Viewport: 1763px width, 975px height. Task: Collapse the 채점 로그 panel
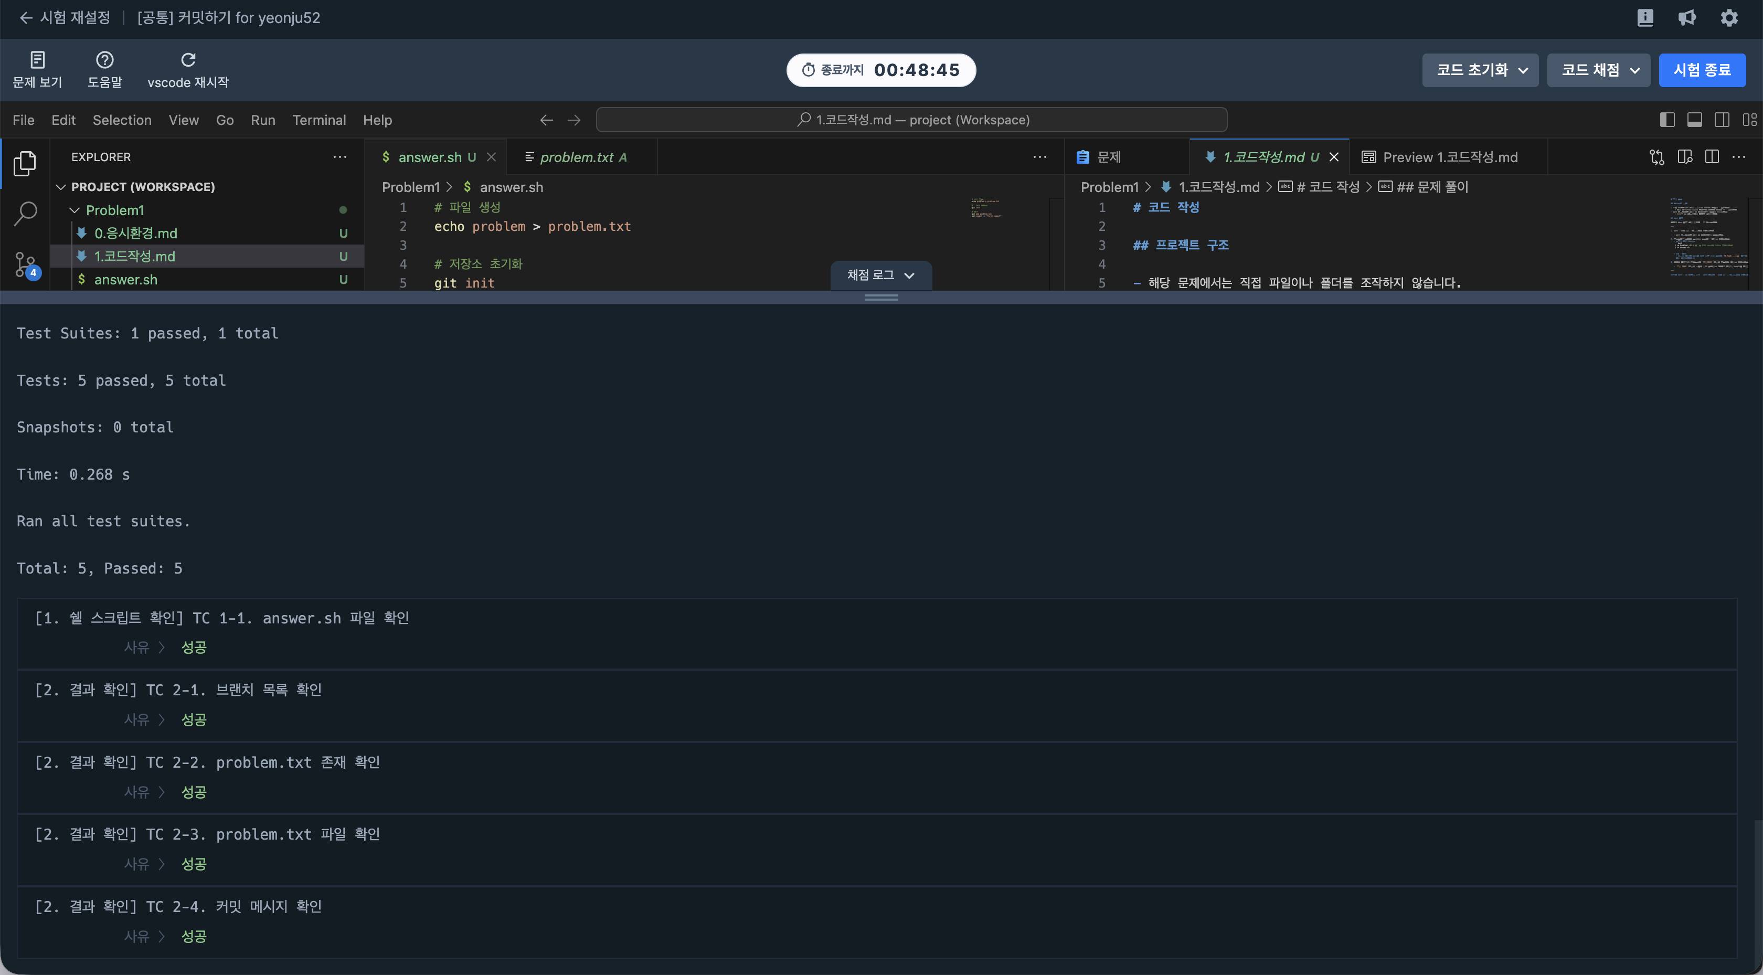coord(880,275)
